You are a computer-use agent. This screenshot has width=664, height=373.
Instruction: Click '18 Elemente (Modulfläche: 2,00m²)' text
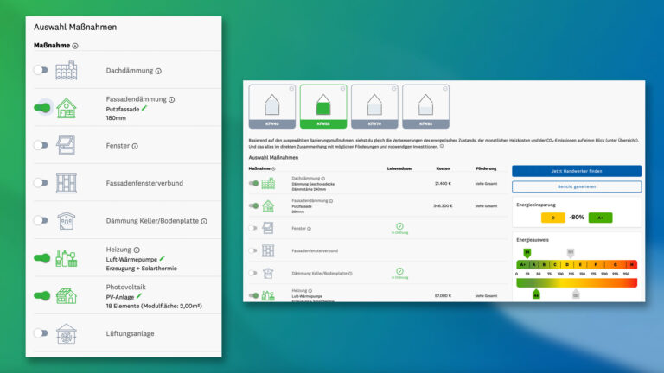coord(154,306)
